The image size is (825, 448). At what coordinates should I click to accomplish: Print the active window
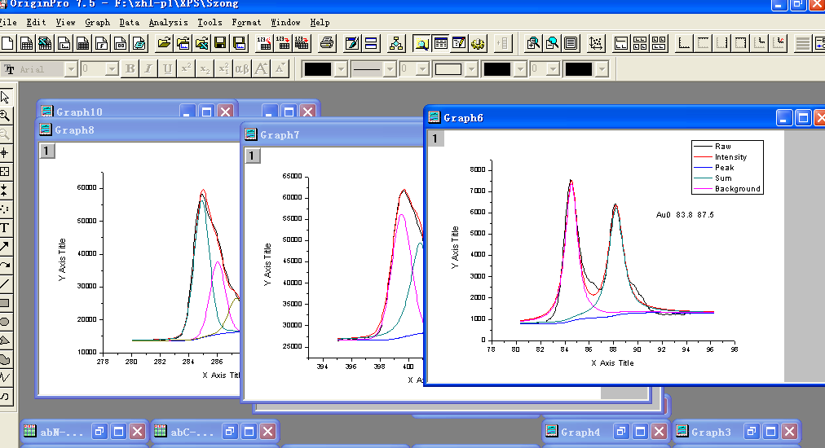327,43
